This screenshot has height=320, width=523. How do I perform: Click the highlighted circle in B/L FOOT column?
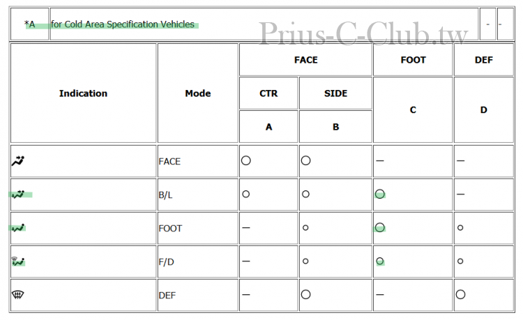click(x=380, y=194)
